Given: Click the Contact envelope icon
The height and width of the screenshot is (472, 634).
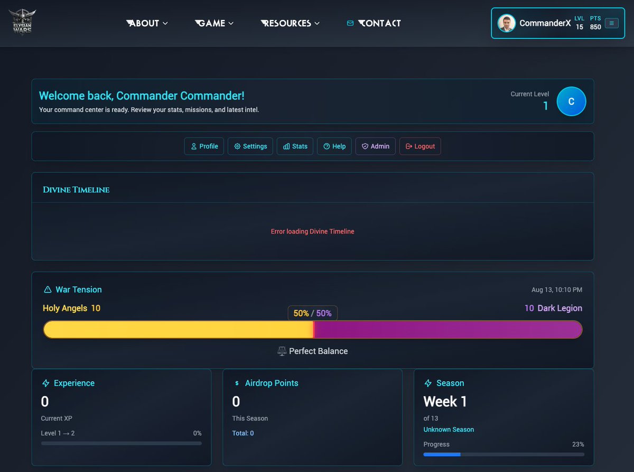Looking at the screenshot, I should (350, 23).
